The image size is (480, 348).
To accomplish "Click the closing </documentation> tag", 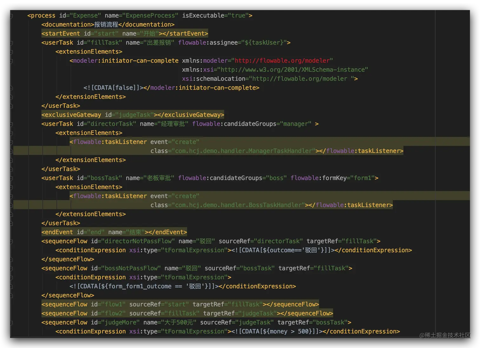I will (146, 24).
